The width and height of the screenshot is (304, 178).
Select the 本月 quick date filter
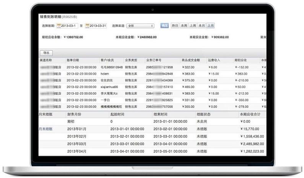click(x=202, y=26)
